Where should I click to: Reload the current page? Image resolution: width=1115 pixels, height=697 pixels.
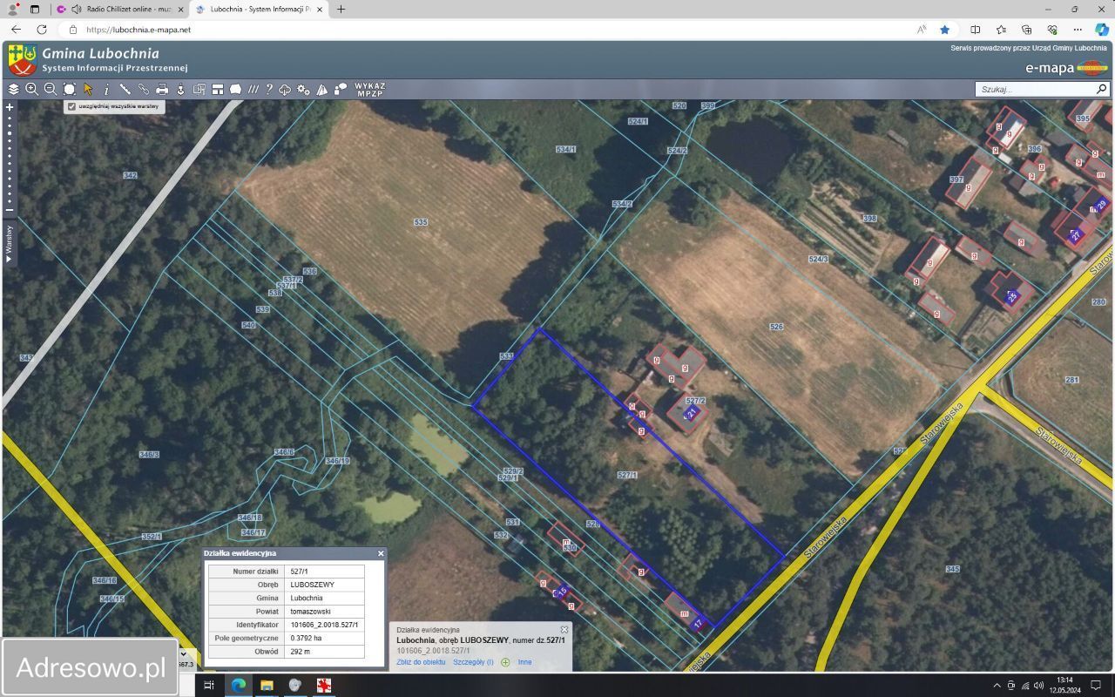pos(41,30)
